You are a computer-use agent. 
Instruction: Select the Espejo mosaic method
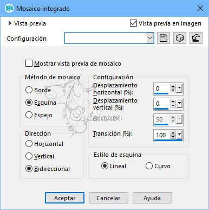29,115
